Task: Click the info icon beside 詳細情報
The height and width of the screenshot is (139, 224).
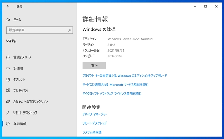Action: pos(8,124)
